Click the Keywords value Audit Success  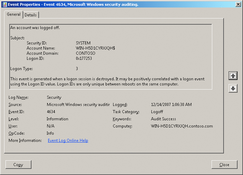163,119
